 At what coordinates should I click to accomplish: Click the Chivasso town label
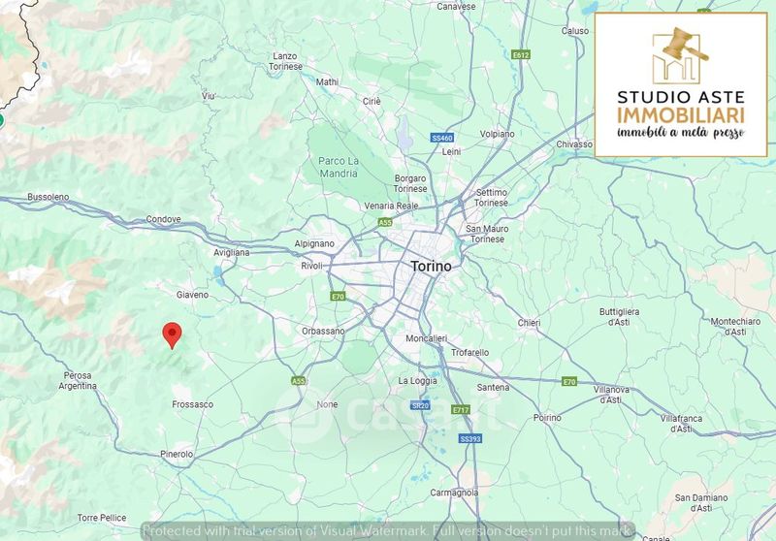(x=574, y=144)
